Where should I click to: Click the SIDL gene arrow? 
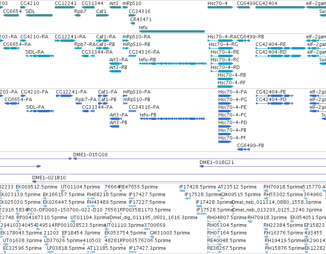(x=39, y=15)
